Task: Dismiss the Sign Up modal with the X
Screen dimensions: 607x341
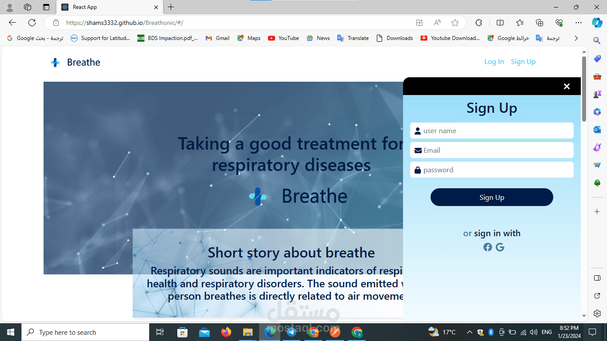Action: (567, 86)
